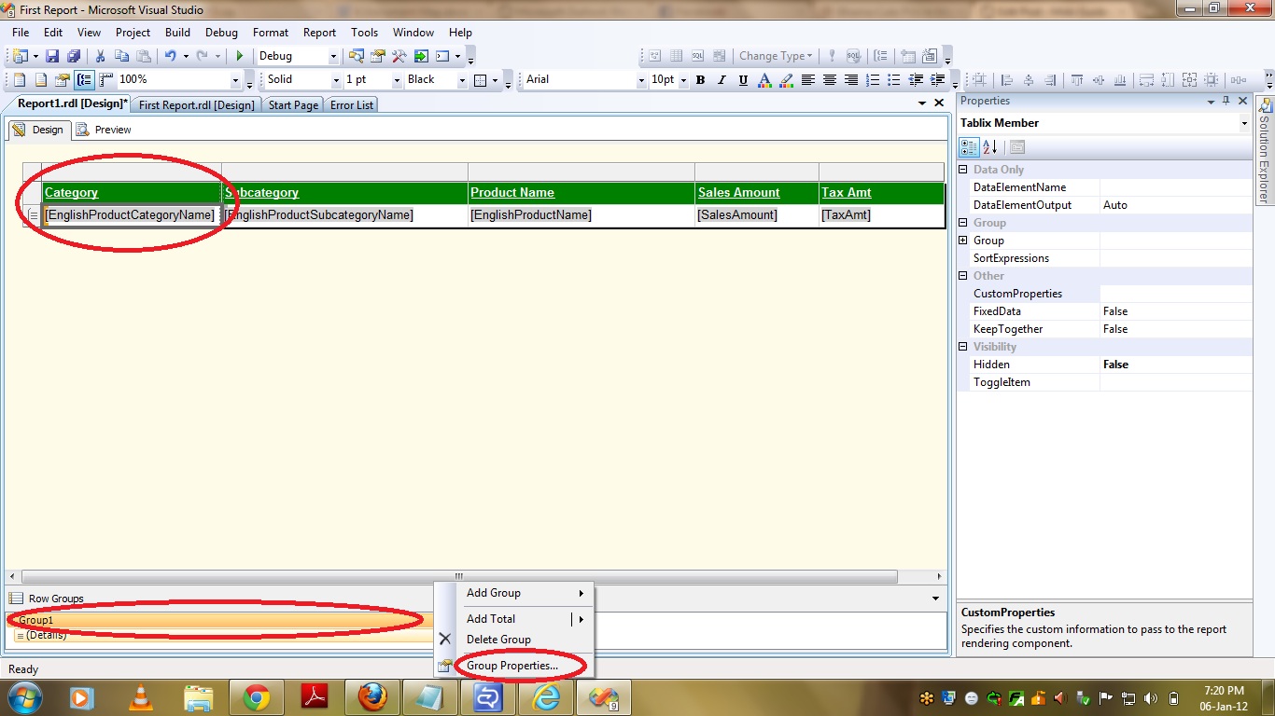Expand the Group property node
The width and height of the screenshot is (1275, 716).
[x=963, y=241]
